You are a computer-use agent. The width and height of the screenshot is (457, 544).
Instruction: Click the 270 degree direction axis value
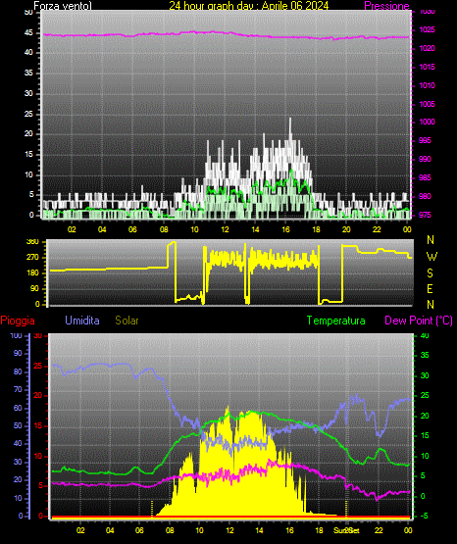coord(32,258)
